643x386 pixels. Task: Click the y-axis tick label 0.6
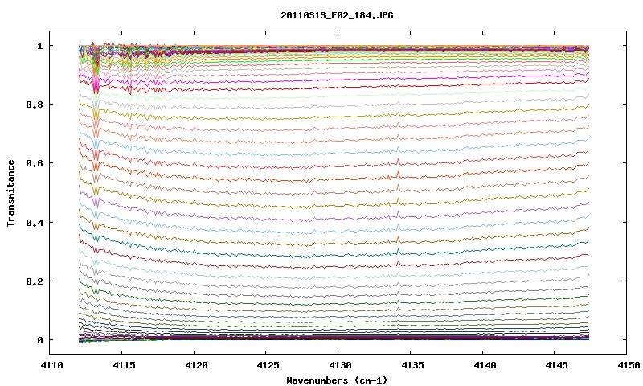coord(35,163)
